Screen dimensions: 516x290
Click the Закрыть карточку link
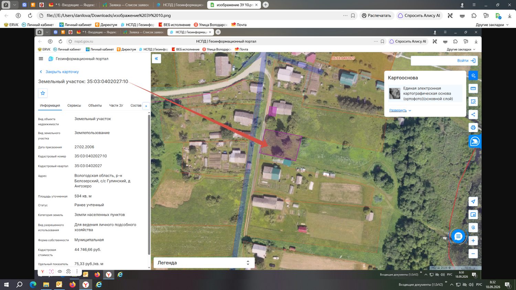click(x=62, y=72)
